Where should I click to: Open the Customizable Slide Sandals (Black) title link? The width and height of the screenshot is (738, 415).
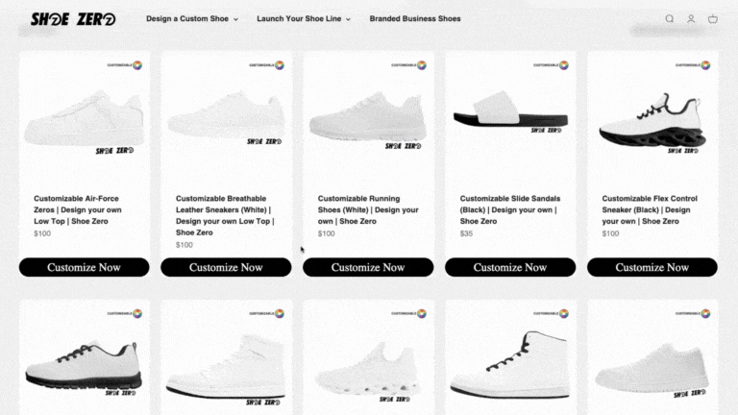(x=510, y=209)
